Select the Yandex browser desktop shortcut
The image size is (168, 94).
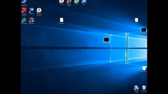point(61,2)
